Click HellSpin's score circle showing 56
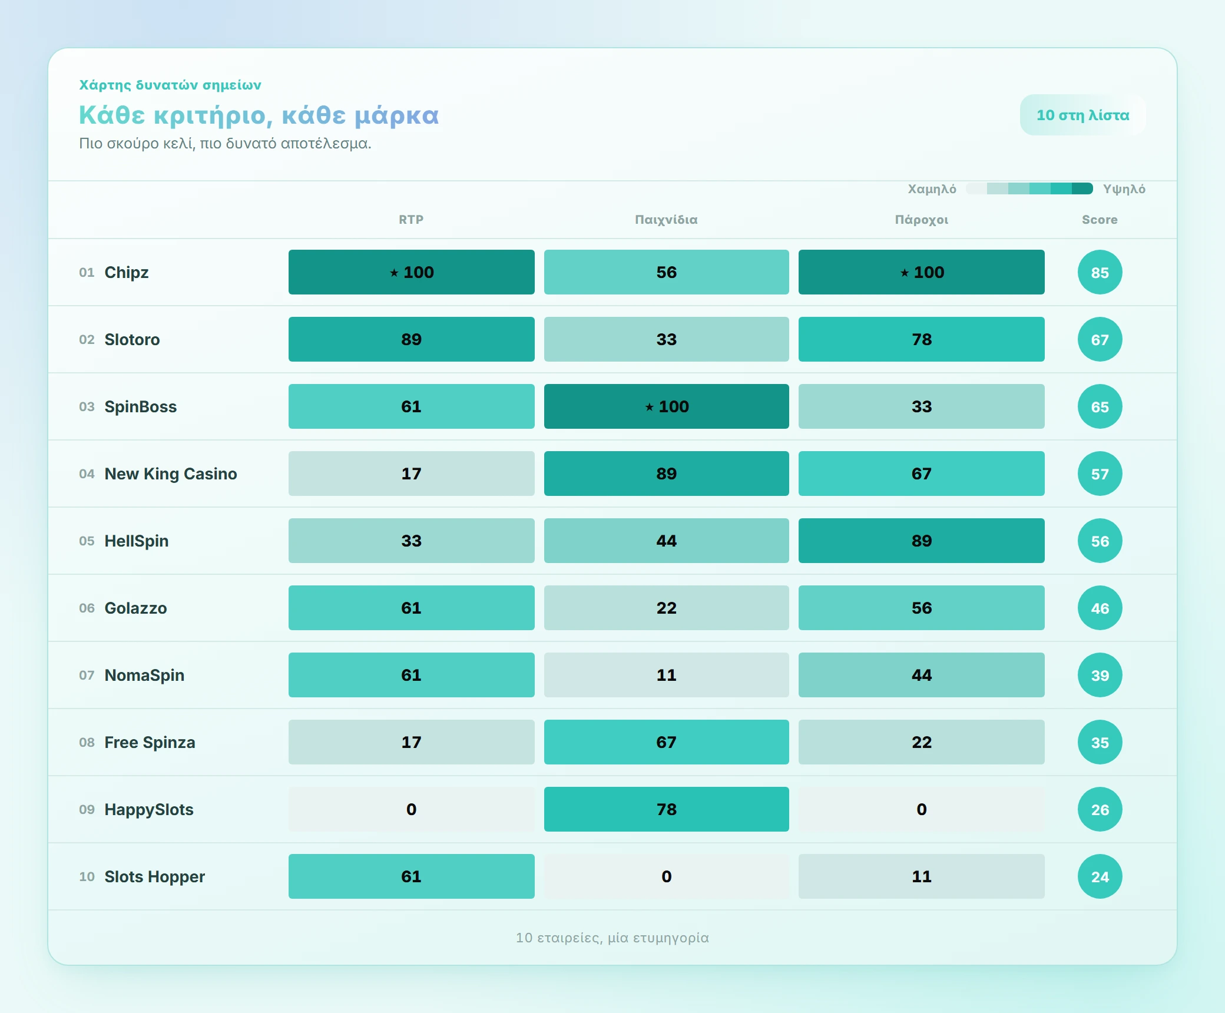The width and height of the screenshot is (1225, 1013). point(1100,541)
